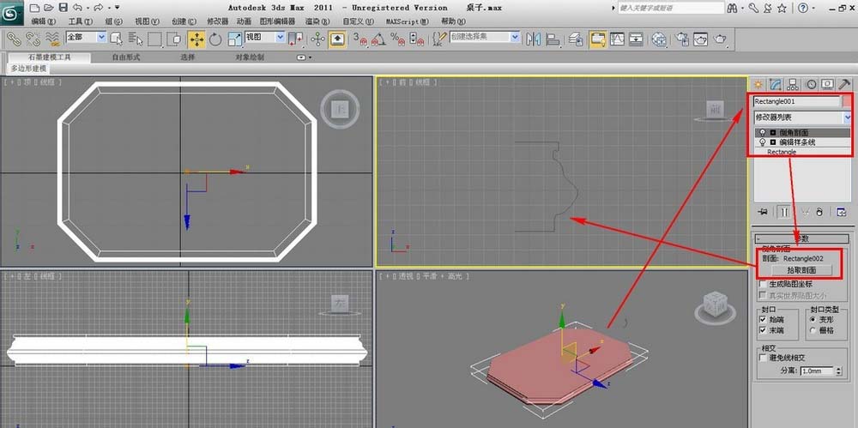Open Render Setup teapot icon
The image size is (858, 428).
tap(682, 39)
